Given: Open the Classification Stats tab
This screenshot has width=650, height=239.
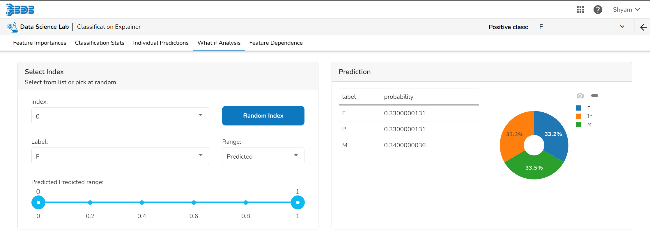Looking at the screenshot, I should pyautogui.click(x=100, y=43).
